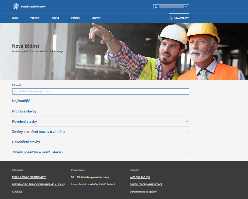Click the Informace footer heading
The image size is (248, 199).
(18, 170)
